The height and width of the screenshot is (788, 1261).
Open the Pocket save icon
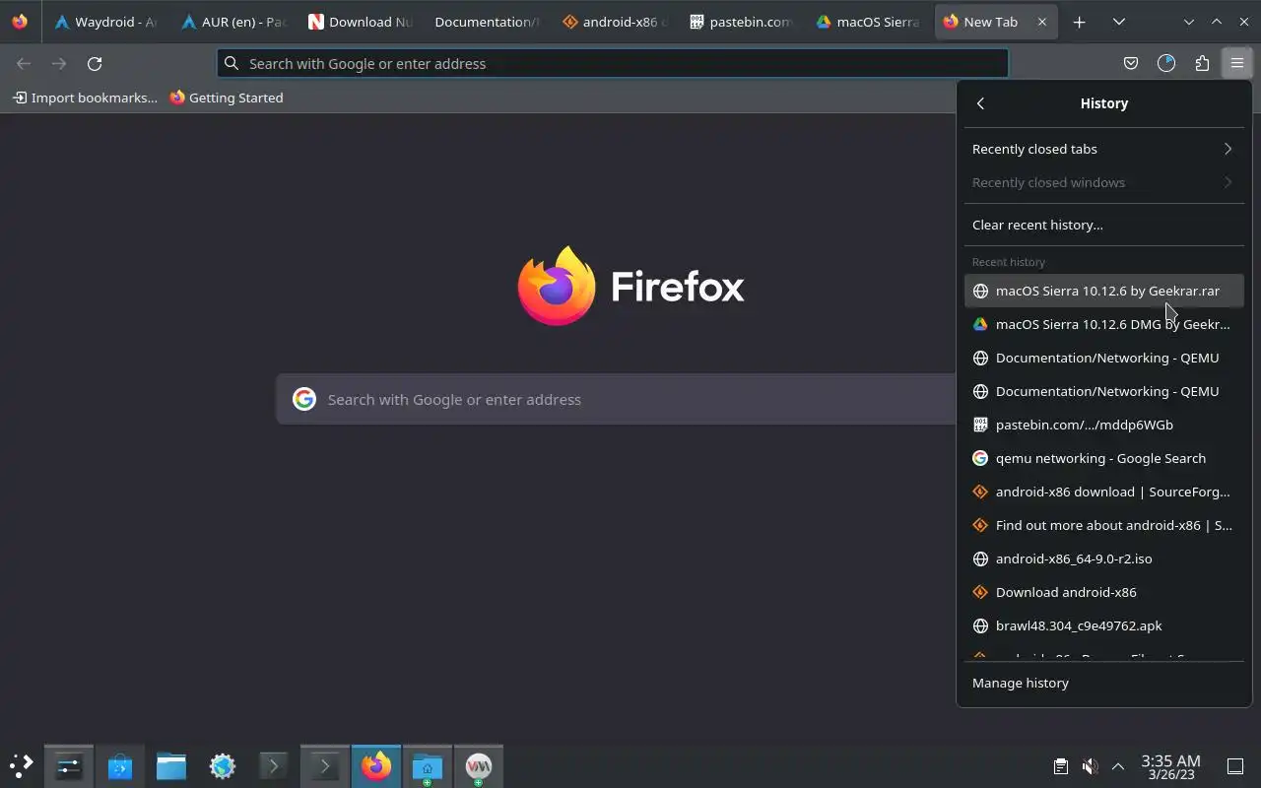tap(1131, 63)
